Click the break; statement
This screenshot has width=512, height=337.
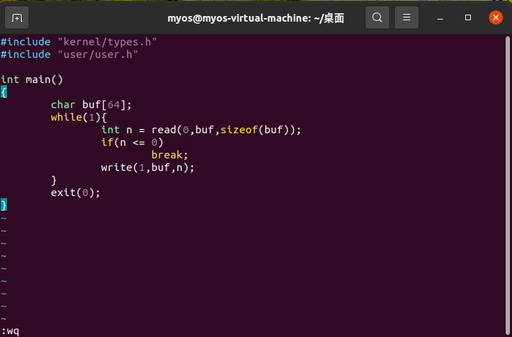coord(170,155)
